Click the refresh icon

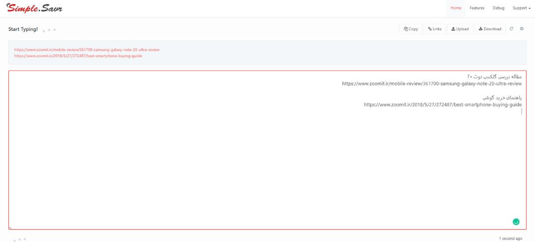point(511,29)
